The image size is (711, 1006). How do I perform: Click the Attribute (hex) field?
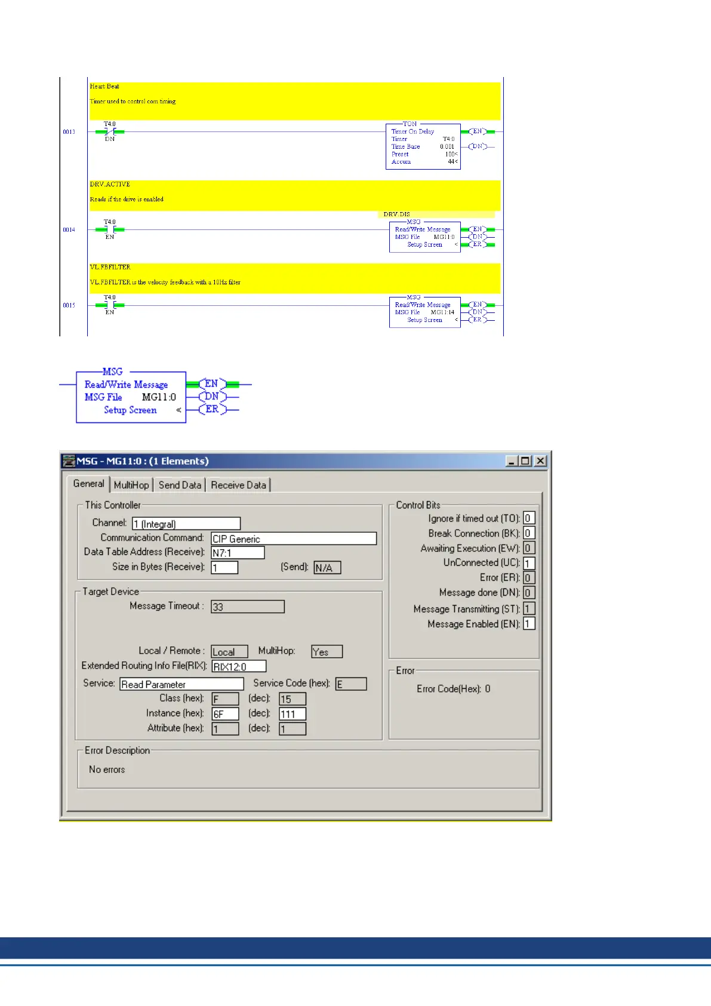point(225,729)
